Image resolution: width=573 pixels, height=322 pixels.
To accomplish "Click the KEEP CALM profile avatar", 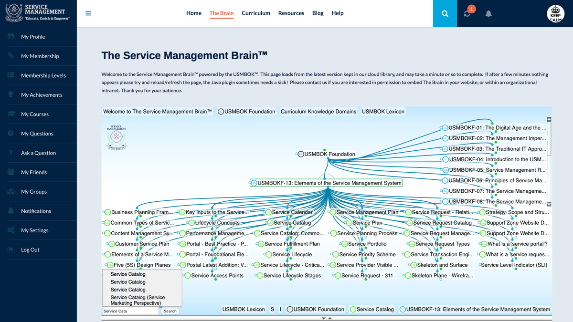I will [x=555, y=13].
